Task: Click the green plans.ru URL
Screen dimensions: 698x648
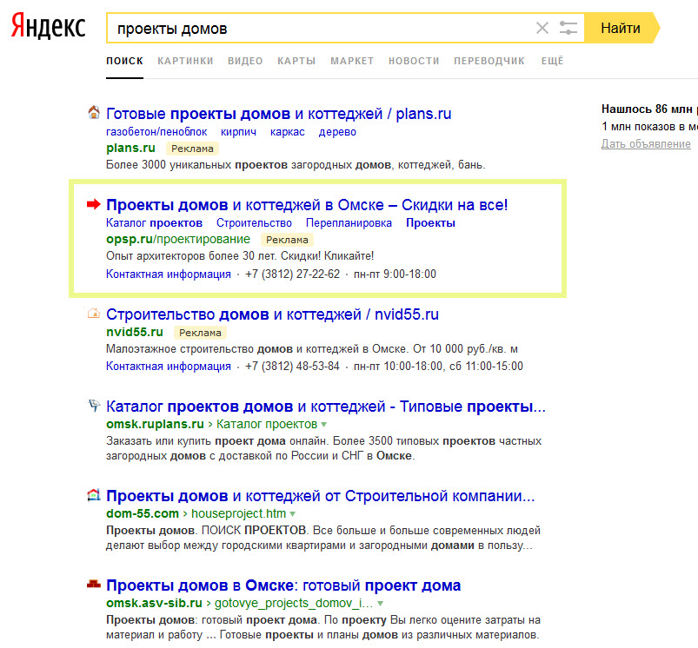Action: click(x=130, y=148)
